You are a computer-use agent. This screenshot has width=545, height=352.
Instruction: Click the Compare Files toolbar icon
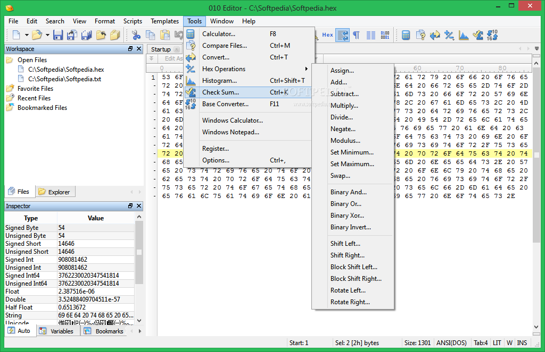click(x=420, y=35)
